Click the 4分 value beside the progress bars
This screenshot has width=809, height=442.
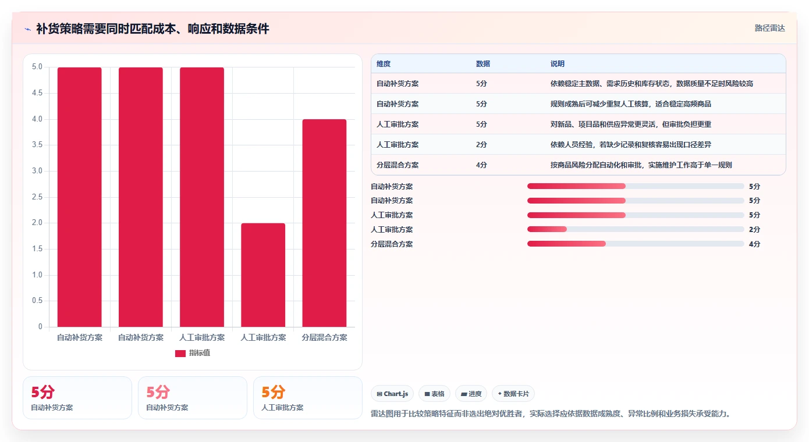(754, 244)
